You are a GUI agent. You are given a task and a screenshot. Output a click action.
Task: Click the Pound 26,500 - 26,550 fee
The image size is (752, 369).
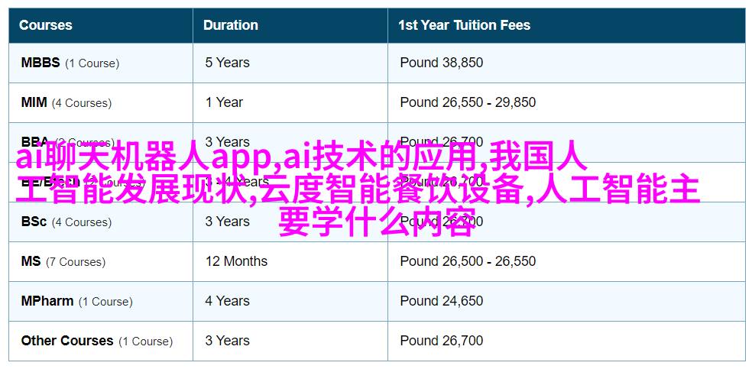[x=468, y=261]
